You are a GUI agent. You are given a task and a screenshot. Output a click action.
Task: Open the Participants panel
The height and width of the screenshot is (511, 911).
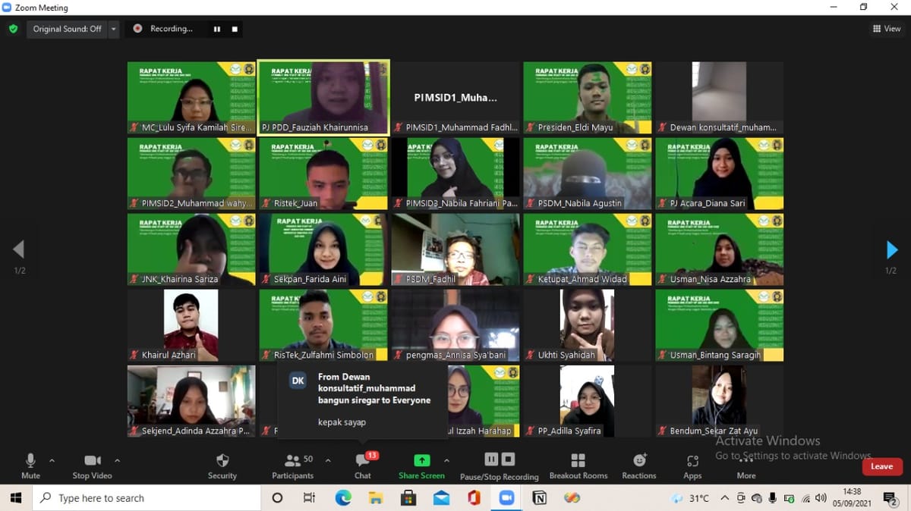[x=292, y=461]
